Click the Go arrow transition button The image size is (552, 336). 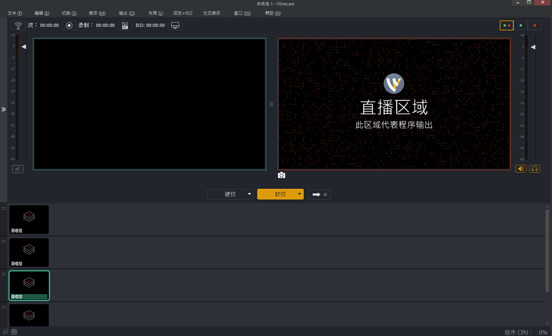pyautogui.click(x=320, y=194)
